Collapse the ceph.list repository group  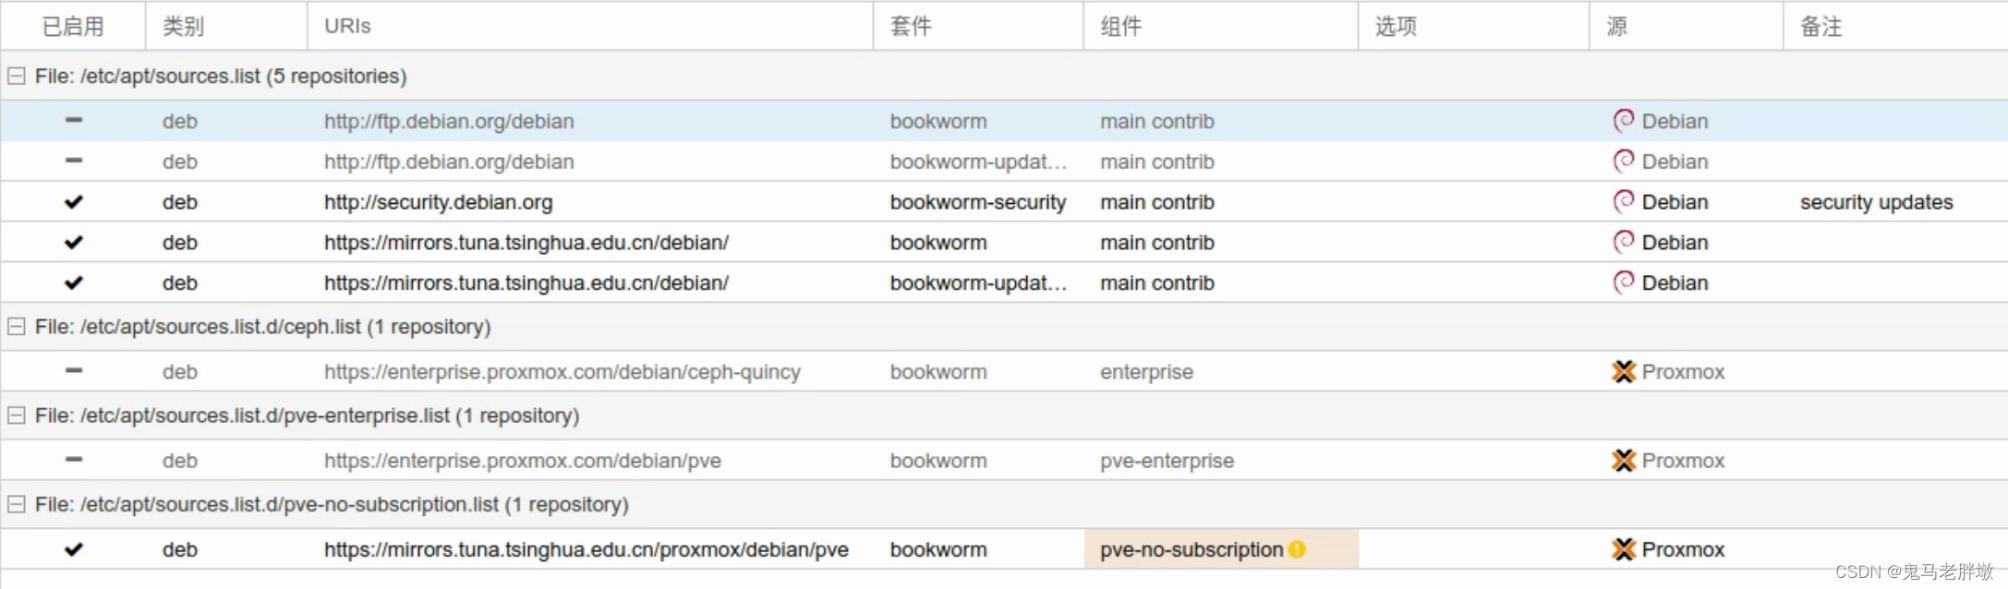point(15,326)
